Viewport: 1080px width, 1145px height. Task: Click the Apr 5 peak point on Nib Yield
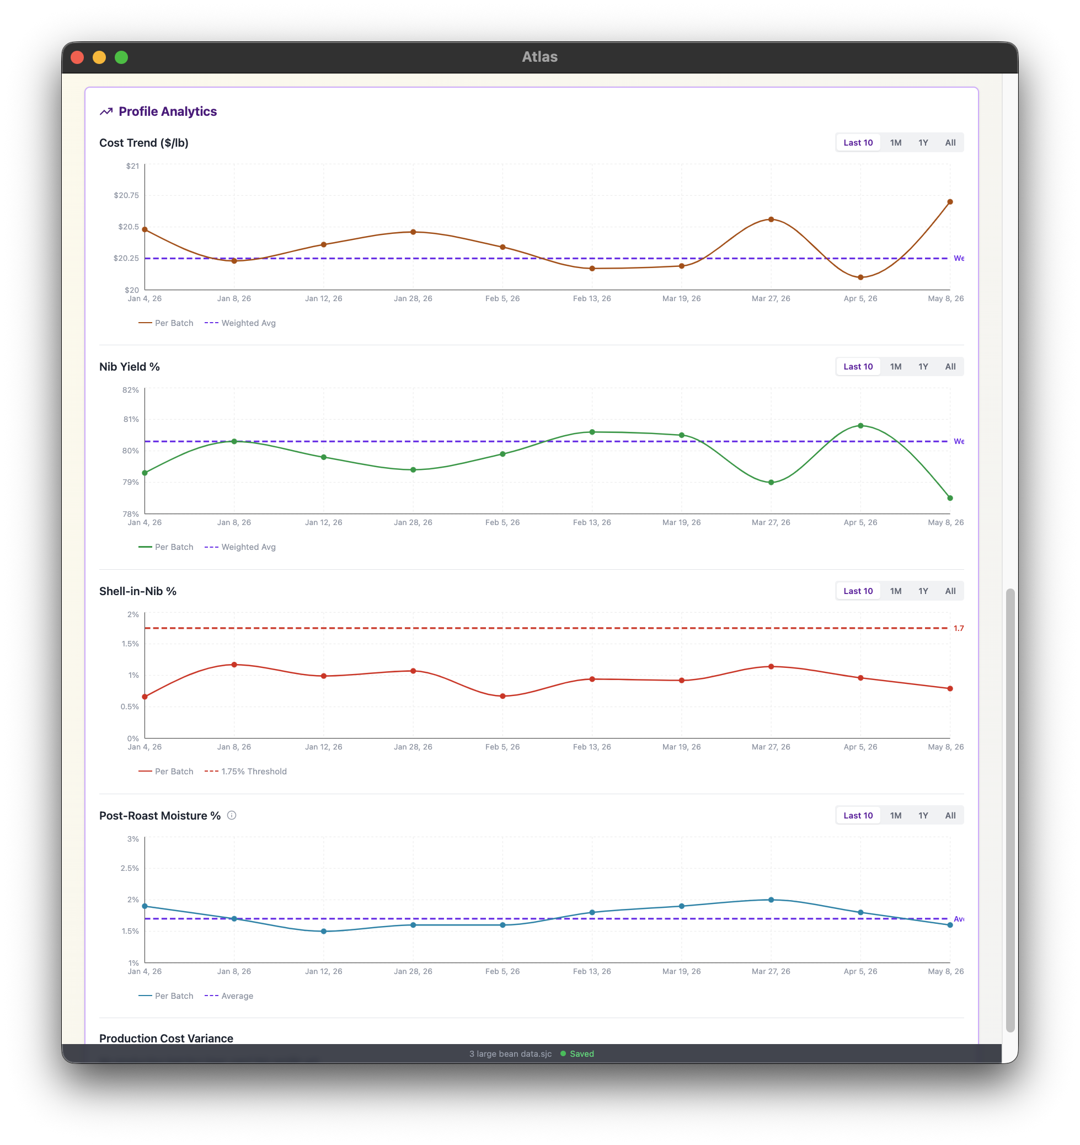click(860, 426)
